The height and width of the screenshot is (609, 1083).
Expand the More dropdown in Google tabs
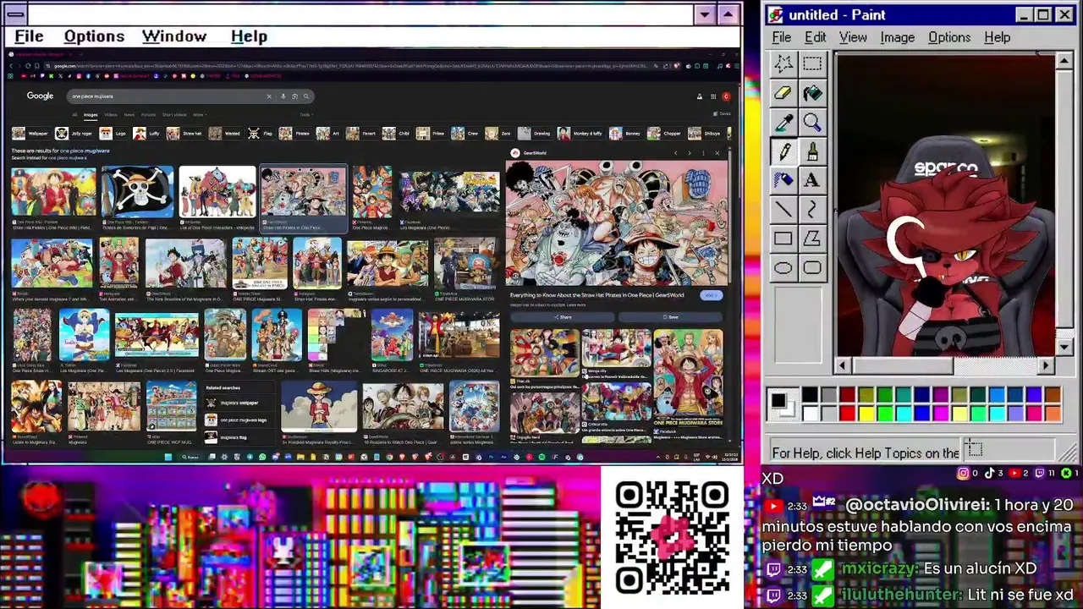pyautogui.click(x=198, y=114)
